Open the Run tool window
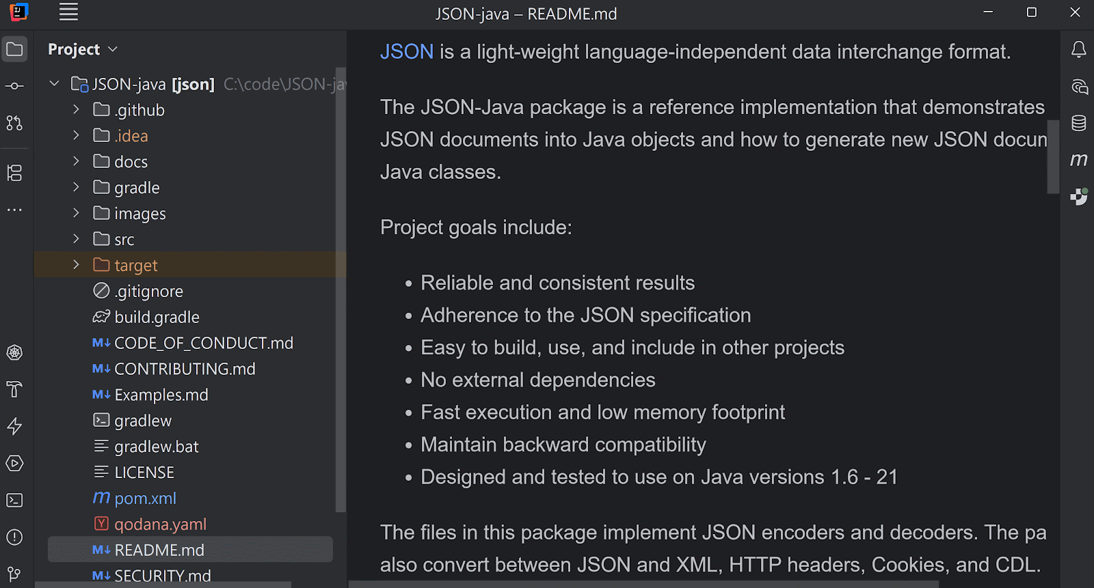Image resolution: width=1094 pixels, height=588 pixels. click(x=14, y=463)
